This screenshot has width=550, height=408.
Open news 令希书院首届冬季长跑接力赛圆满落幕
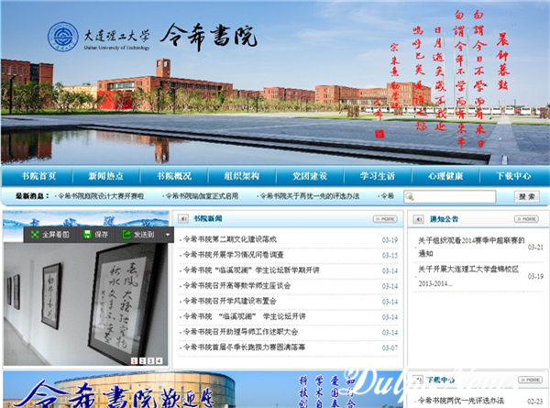tap(244, 347)
